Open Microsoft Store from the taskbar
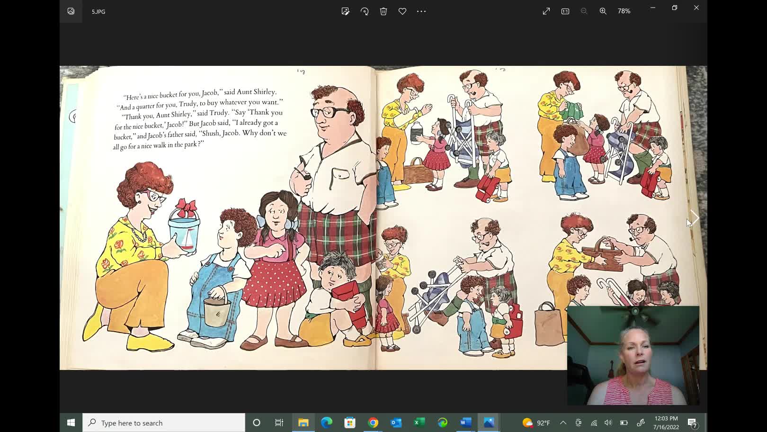The width and height of the screenshot is (767, 432). pos(350,423)
